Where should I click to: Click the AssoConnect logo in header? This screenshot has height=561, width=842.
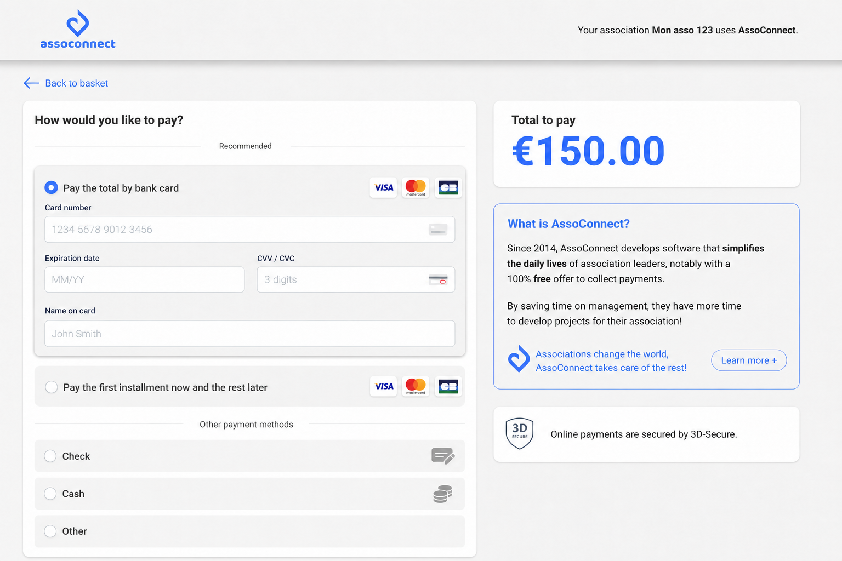coord(78,30)
